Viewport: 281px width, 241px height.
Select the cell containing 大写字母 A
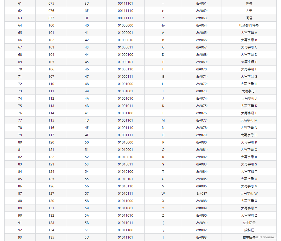[x=249, y=33]
